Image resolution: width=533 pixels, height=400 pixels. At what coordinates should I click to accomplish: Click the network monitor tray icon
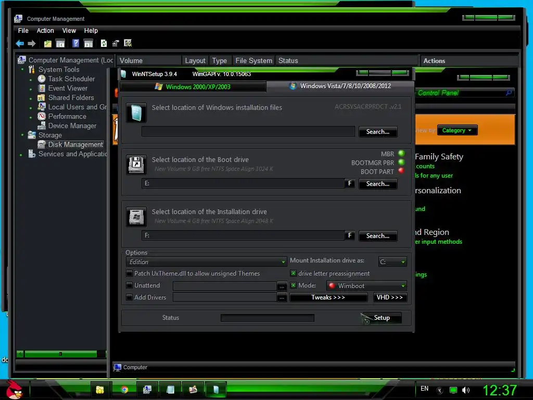pos(453,390)
